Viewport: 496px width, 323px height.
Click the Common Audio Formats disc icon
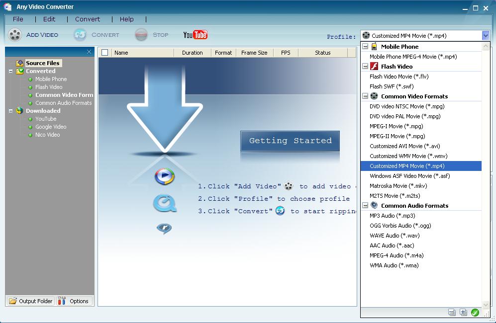click(x=374, y=205)
